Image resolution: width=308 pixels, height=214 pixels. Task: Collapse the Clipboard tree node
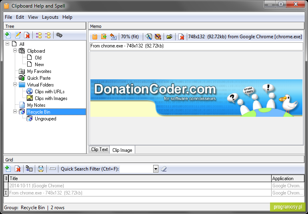[x=15, y=51]
